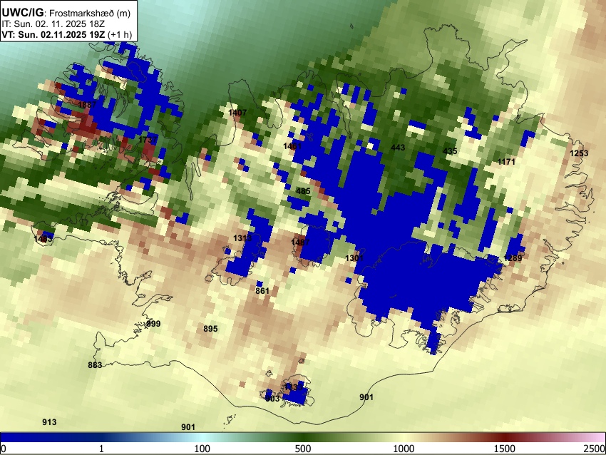The image size is (606, 455).
Task: Click the map value 1301
Action: pyautogui.click(x=354, y=258)
